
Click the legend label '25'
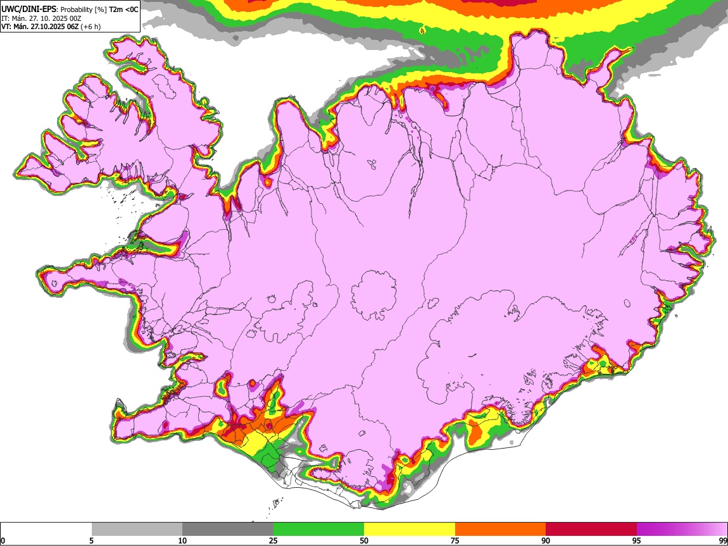pyautogui.click(x=273, y=541)
